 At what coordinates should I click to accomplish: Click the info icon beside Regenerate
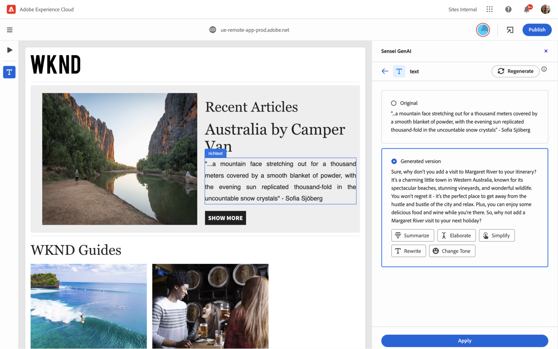click(x=544, y=69)
